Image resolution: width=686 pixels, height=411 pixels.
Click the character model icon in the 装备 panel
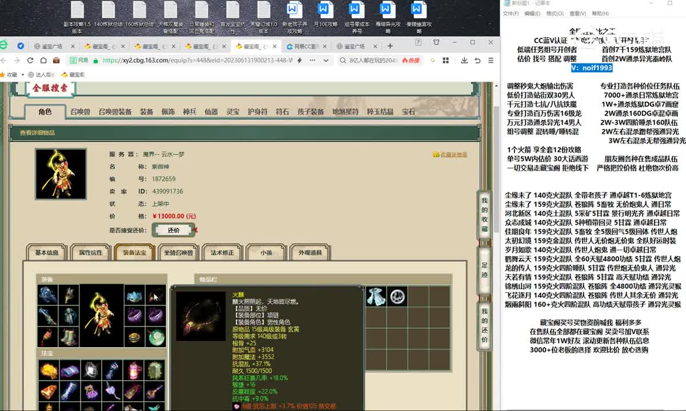(102, 315)
